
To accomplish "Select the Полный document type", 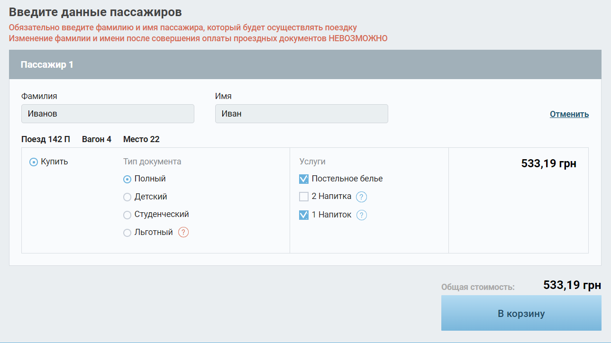I will pyautogui.click(x=127, y=179).
